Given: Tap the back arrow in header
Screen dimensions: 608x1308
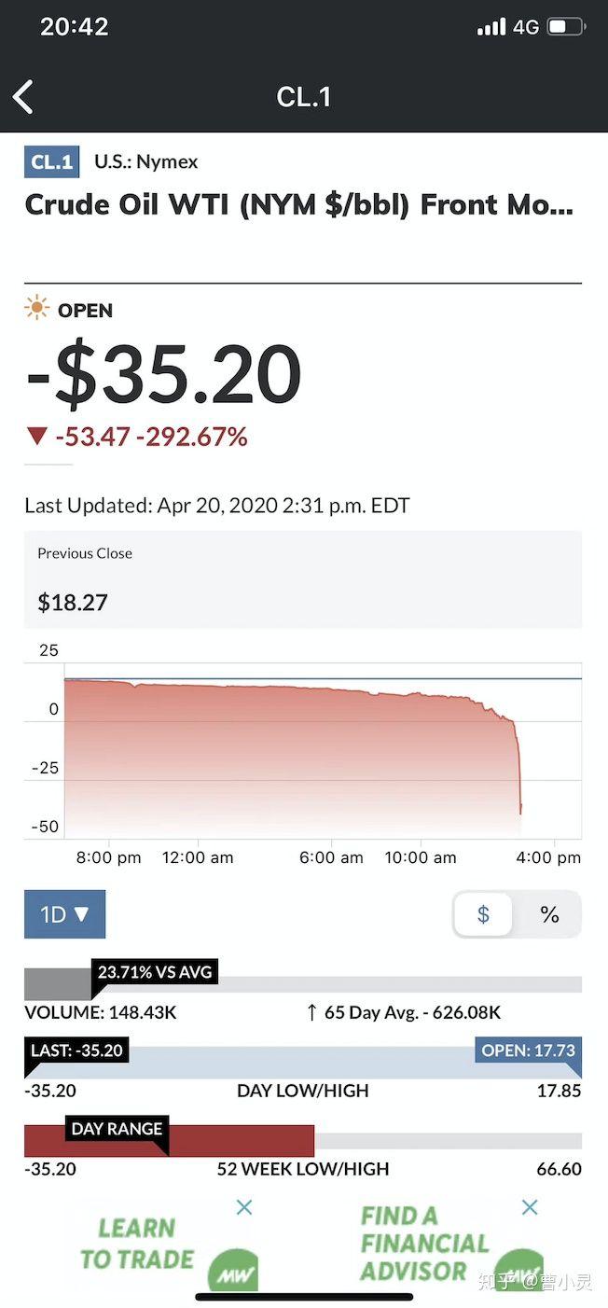Looking at the screenshot, I should pos(23,97).
